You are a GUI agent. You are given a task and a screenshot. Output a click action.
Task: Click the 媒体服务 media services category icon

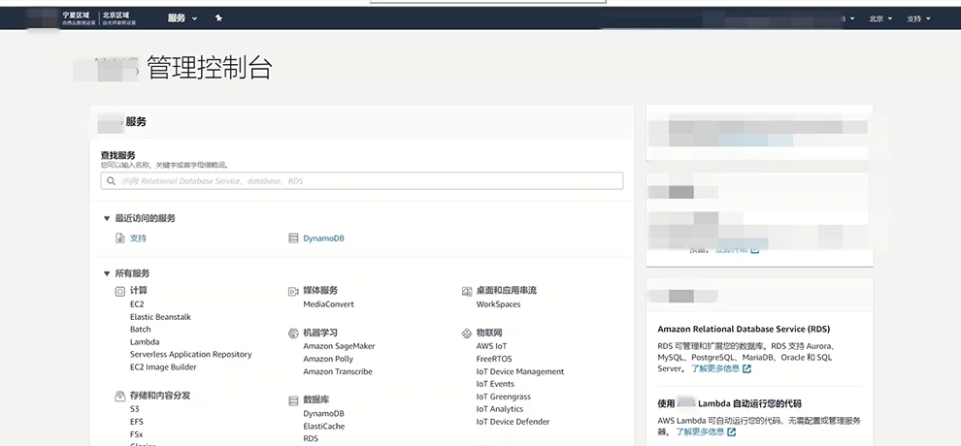[x=293, y=291]
